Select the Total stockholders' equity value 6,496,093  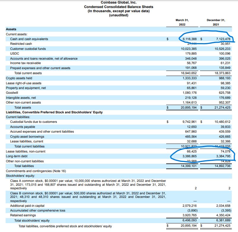point(190,220)
